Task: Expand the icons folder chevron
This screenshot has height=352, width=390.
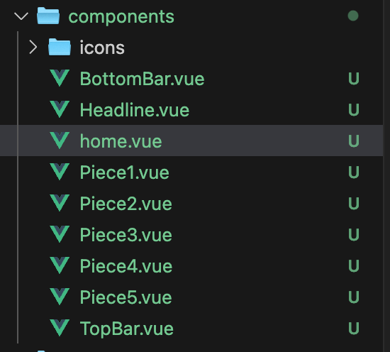Action: [x=33, y=48]
